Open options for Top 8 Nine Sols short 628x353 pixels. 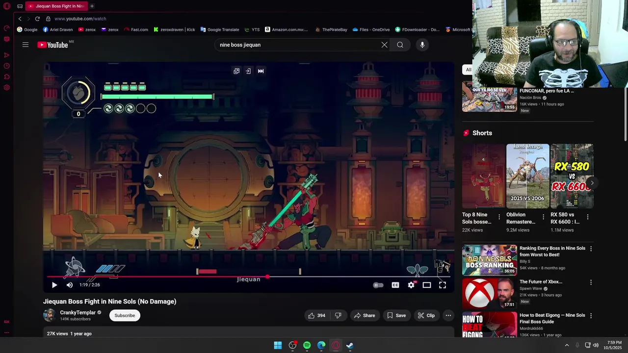tap(499, 217)
